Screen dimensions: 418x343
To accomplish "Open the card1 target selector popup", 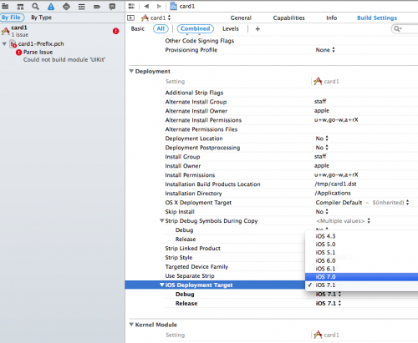I will pos(156,18).
